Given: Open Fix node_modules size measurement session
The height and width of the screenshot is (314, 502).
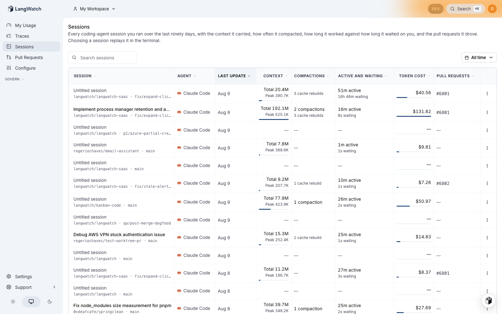Looking at the screenshot, I should click(x=122, y=306).
